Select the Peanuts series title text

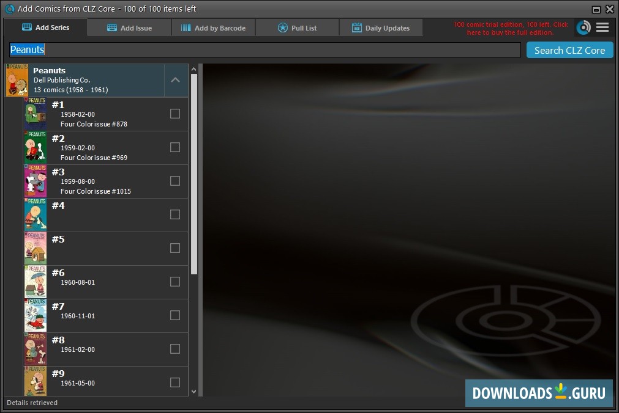(50, 70)
